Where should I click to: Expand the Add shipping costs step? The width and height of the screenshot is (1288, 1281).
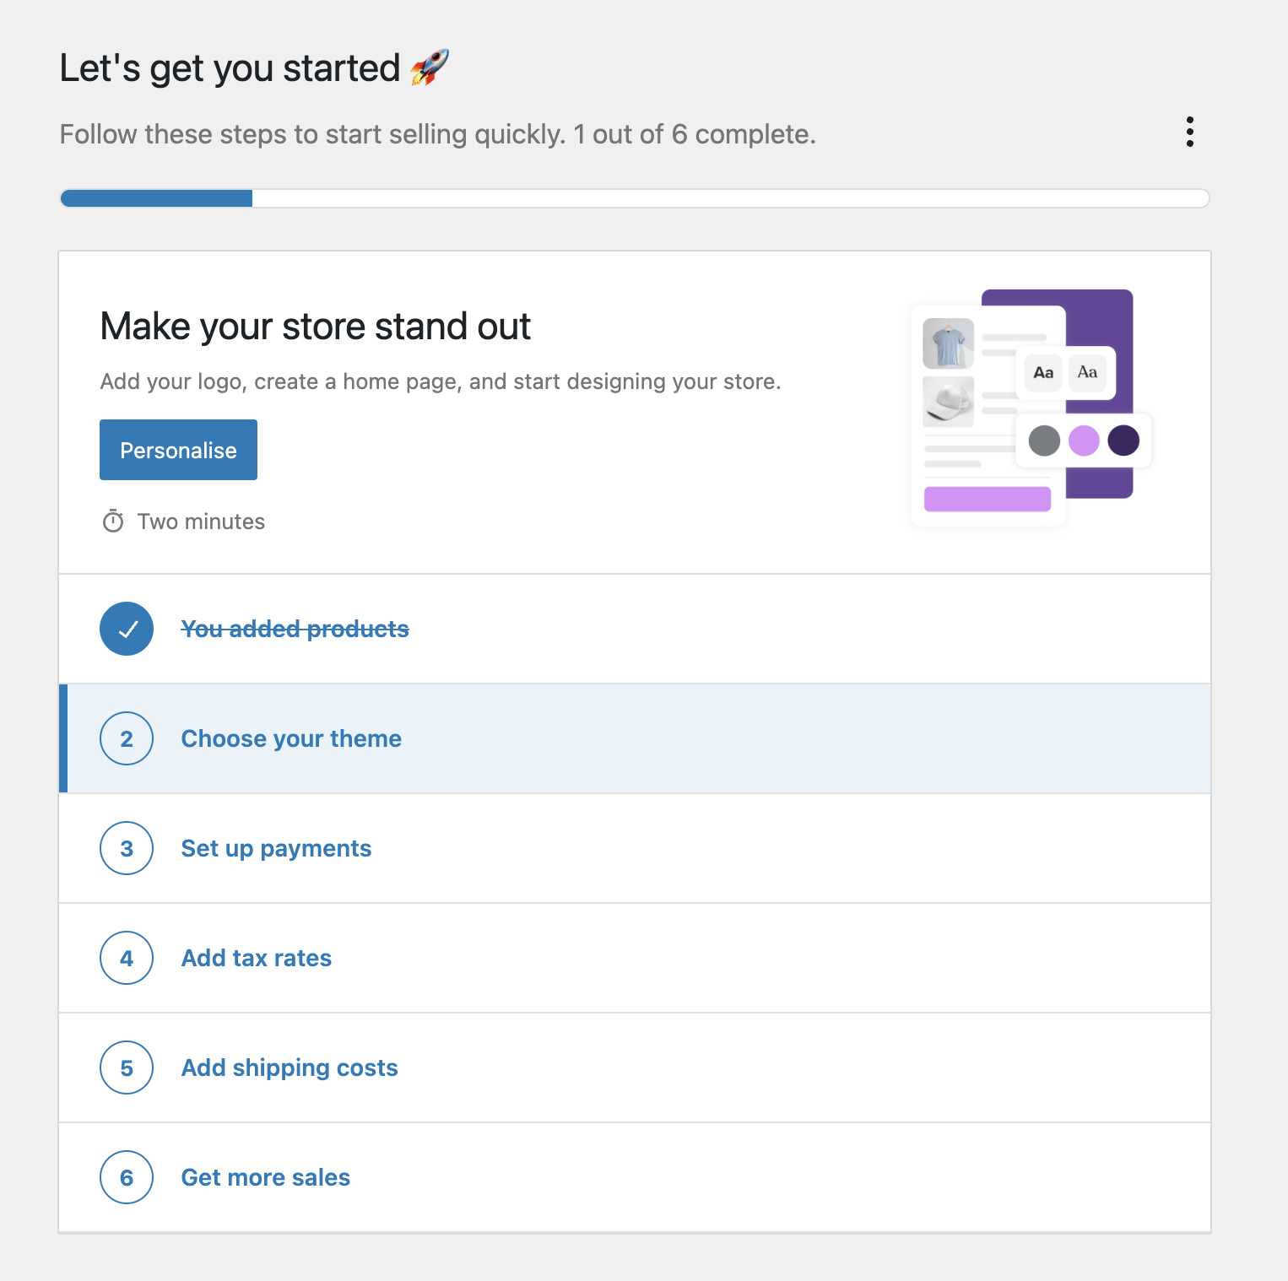pos(289,1067)
